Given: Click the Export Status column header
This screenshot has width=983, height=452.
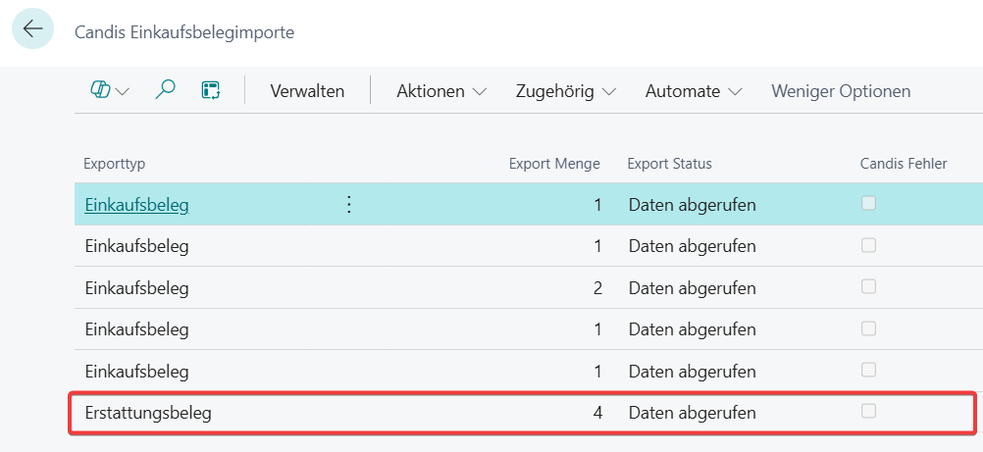Looking at the screenshot, I should pyautogui.click(x=669, y=164).
